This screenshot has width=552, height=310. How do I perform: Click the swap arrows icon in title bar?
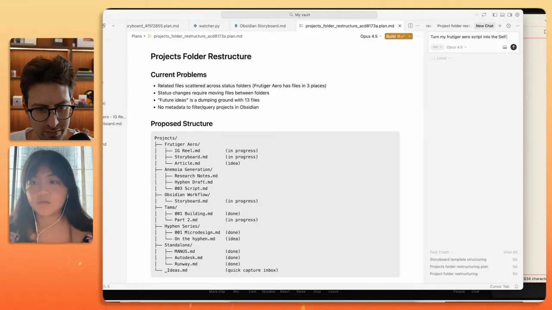[x=484, y=15]
